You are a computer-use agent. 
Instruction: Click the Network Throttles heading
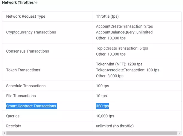(18, 3)
